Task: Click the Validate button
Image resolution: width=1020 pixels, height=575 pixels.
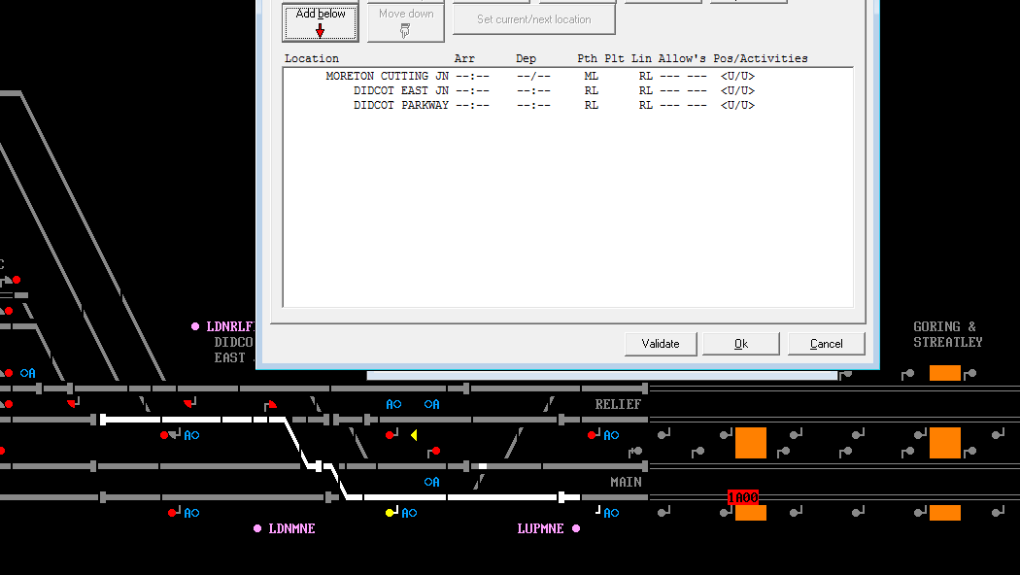Action: (661, 344)
